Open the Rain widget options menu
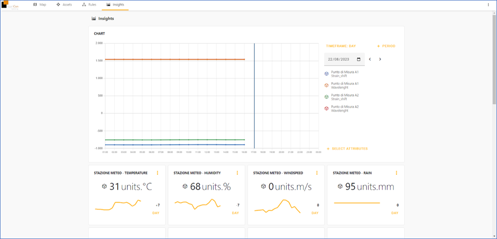497x239 pixels. (396, 173)
